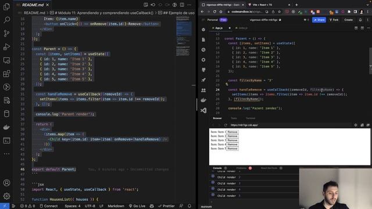Open CodeSandbox notifications bell
The image size is (372, 209).
tap(360, 20)
